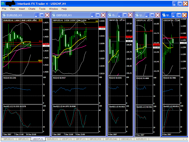This screenshot has height=142, width=189.
Task: Switch to the EURUSD,H1 bottom tab
Action: [x=53, y=139]
